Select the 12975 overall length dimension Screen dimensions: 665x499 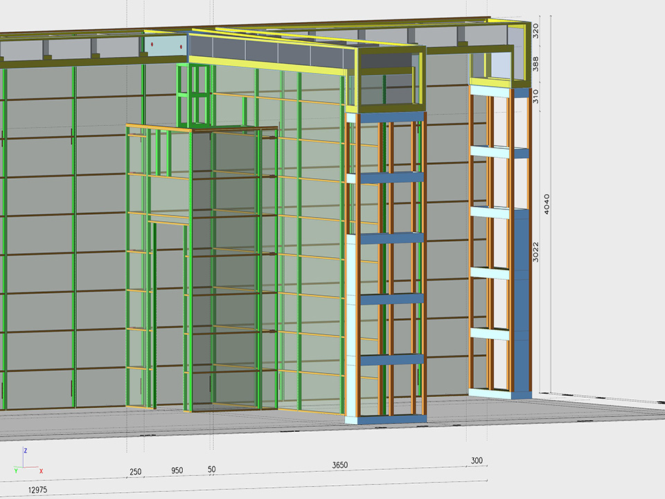(39, 490)
